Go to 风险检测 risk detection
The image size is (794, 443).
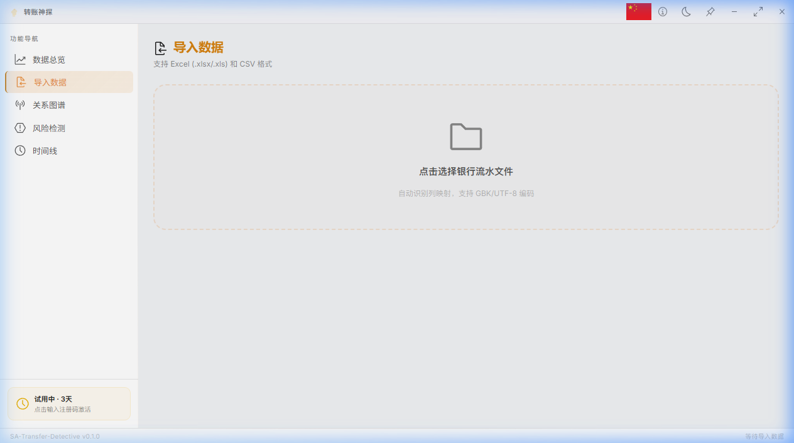(69, 128)
